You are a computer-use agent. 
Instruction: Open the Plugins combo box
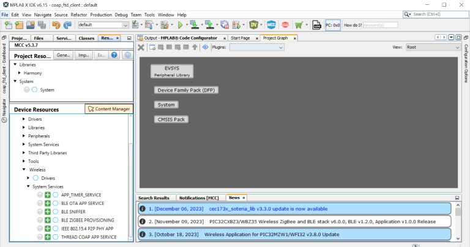257,47
